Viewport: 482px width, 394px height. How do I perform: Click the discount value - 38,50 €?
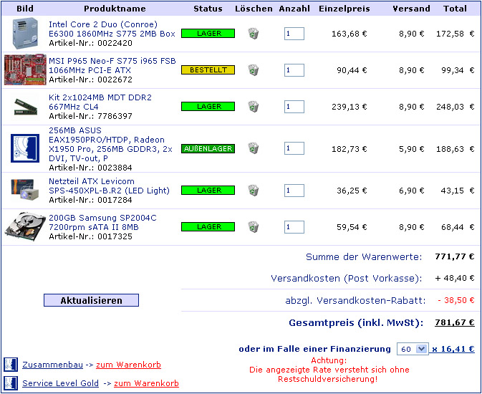click(456, 300)
